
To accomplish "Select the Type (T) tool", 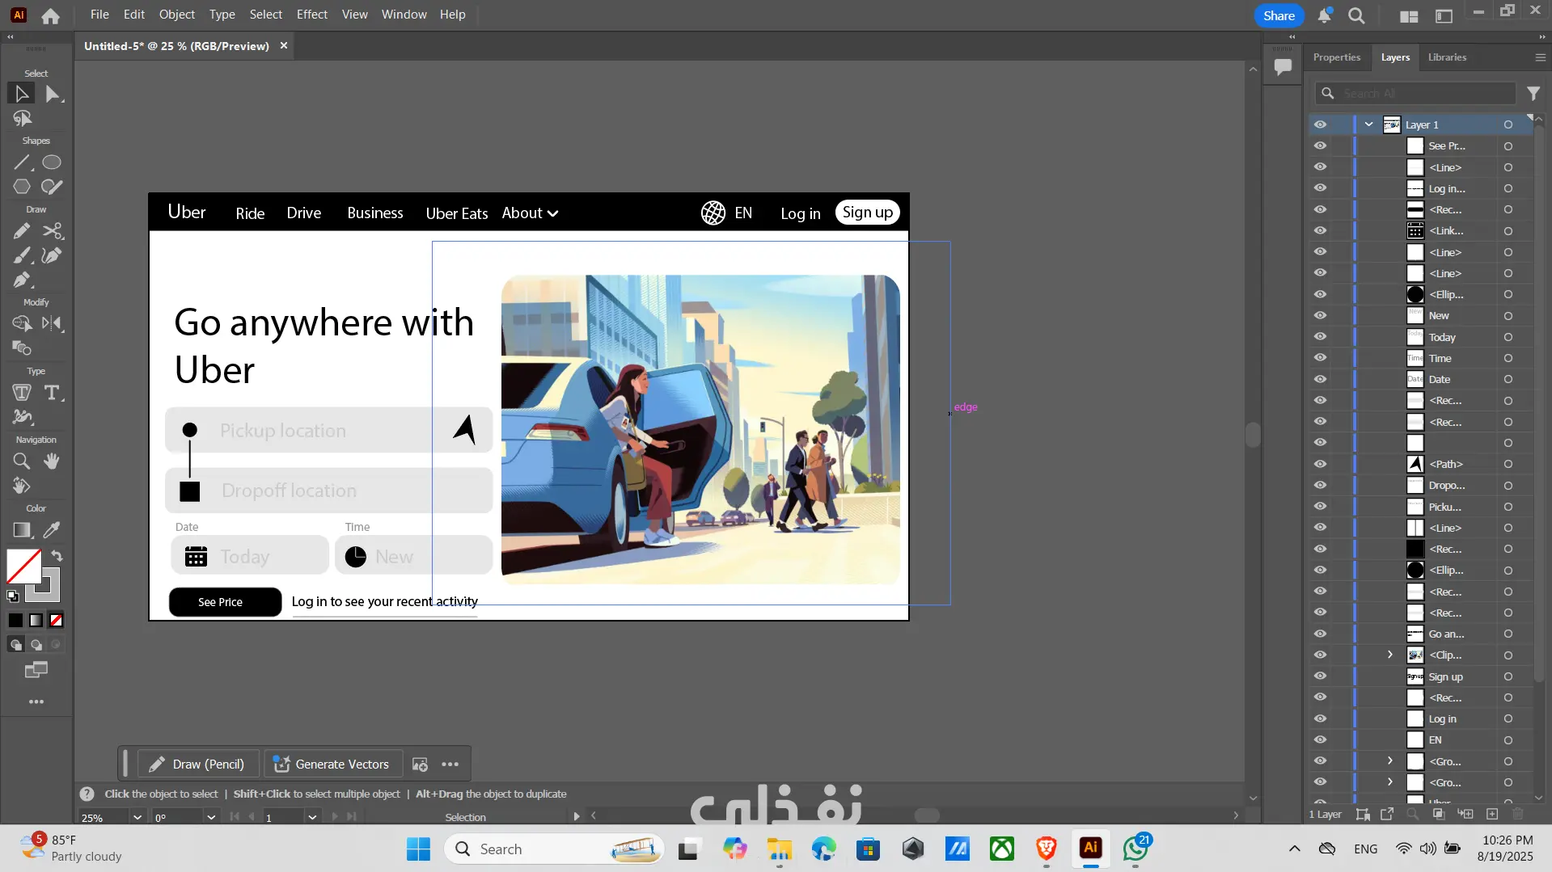I will click(x=53, y=393).
